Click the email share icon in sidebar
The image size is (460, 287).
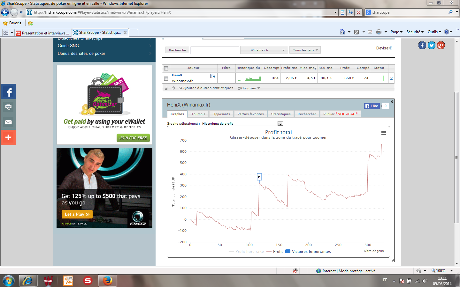pos(8,122)
